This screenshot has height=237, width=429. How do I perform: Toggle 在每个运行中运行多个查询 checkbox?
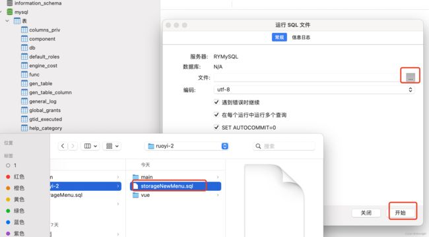(x=216, y=115)
